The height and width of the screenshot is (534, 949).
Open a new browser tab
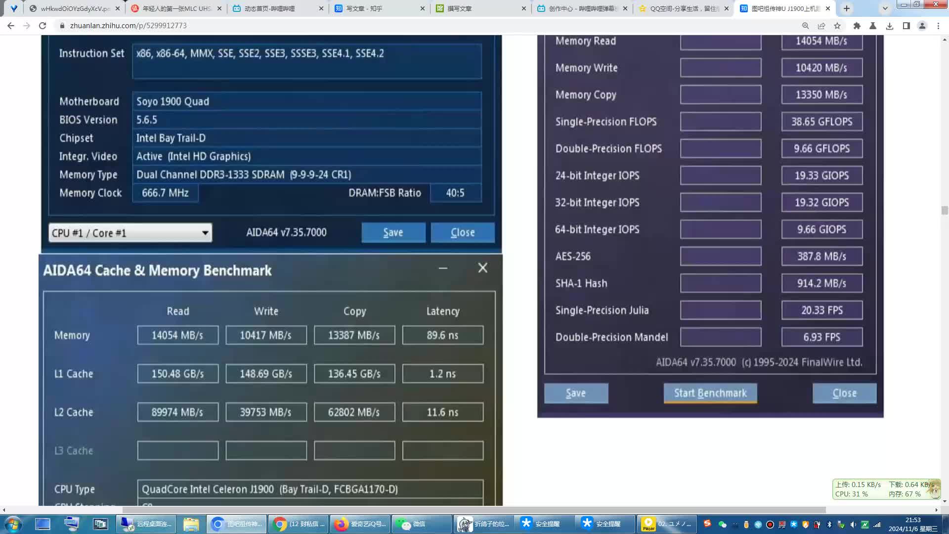tap(847, 8)
